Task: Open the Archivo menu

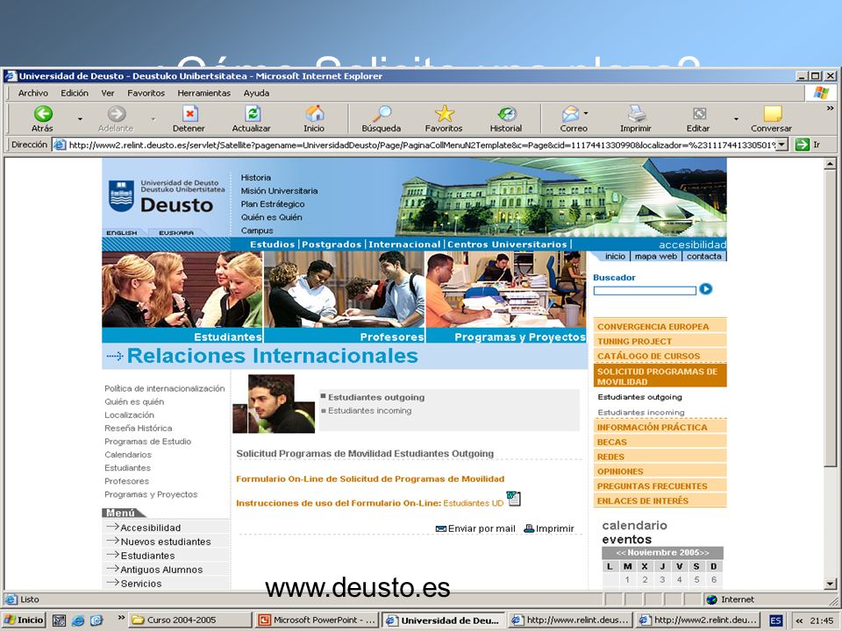Action: 32,94
